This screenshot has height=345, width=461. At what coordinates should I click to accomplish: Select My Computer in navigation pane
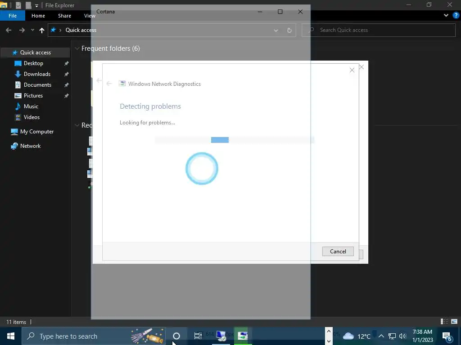(x=37, y=132)
